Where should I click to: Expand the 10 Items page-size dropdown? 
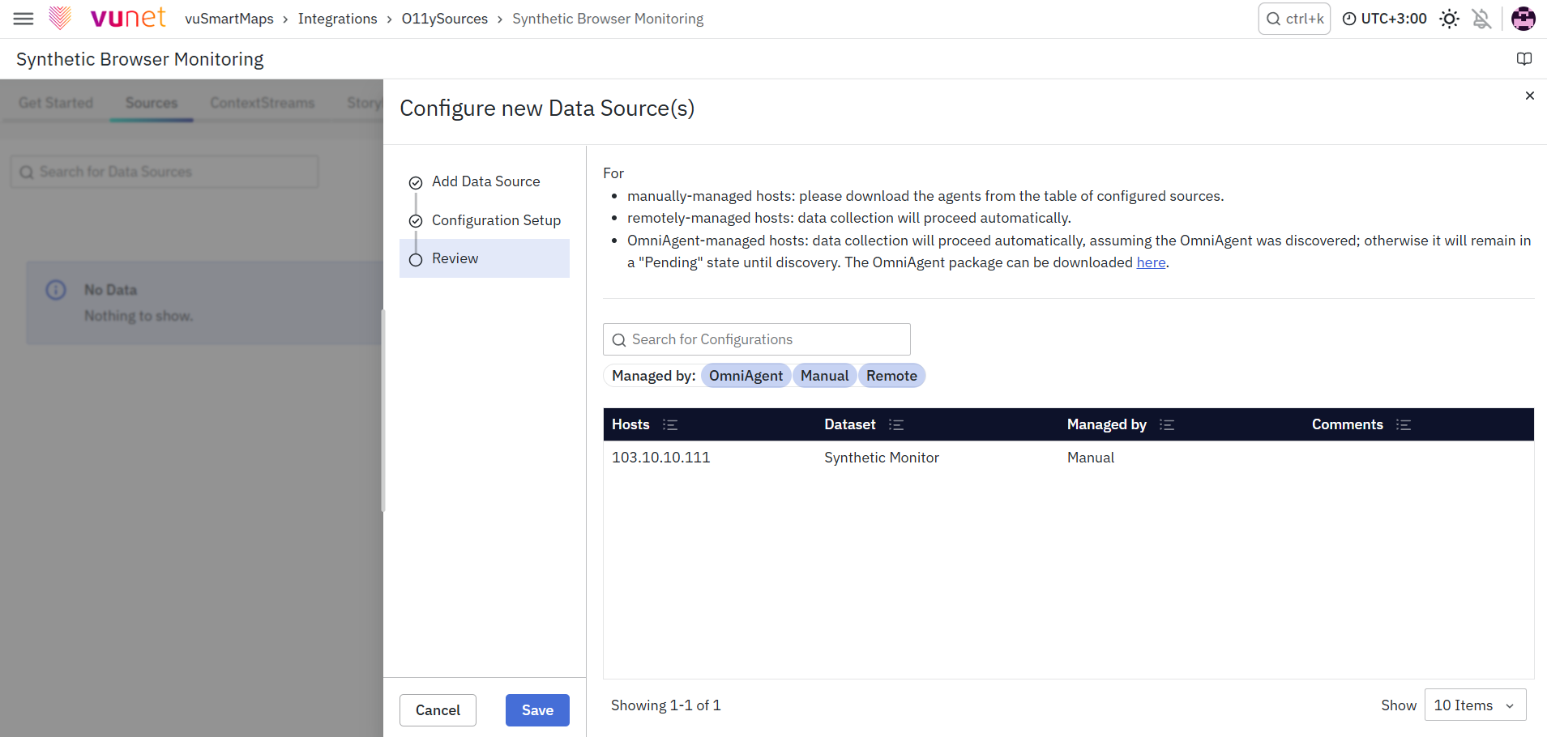pos(1475,705)
